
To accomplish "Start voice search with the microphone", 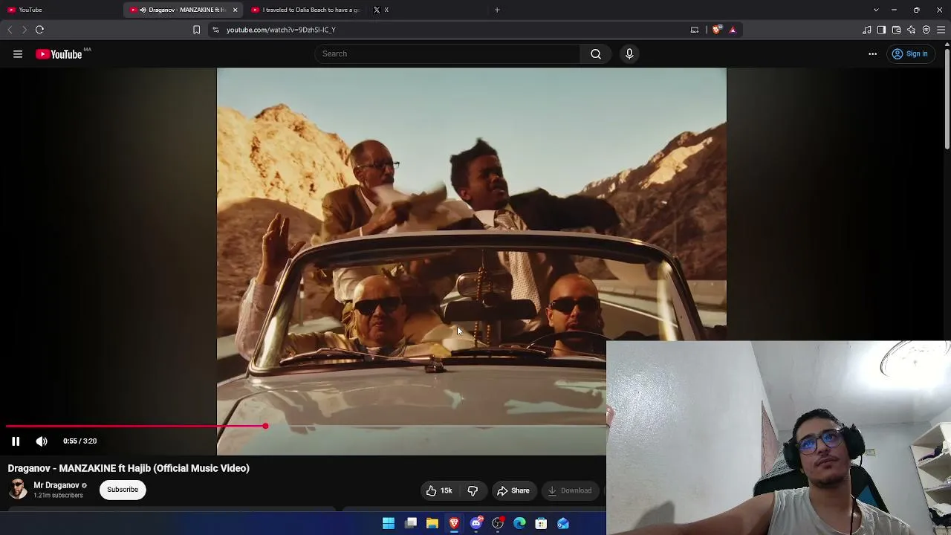I will [629, 53].
